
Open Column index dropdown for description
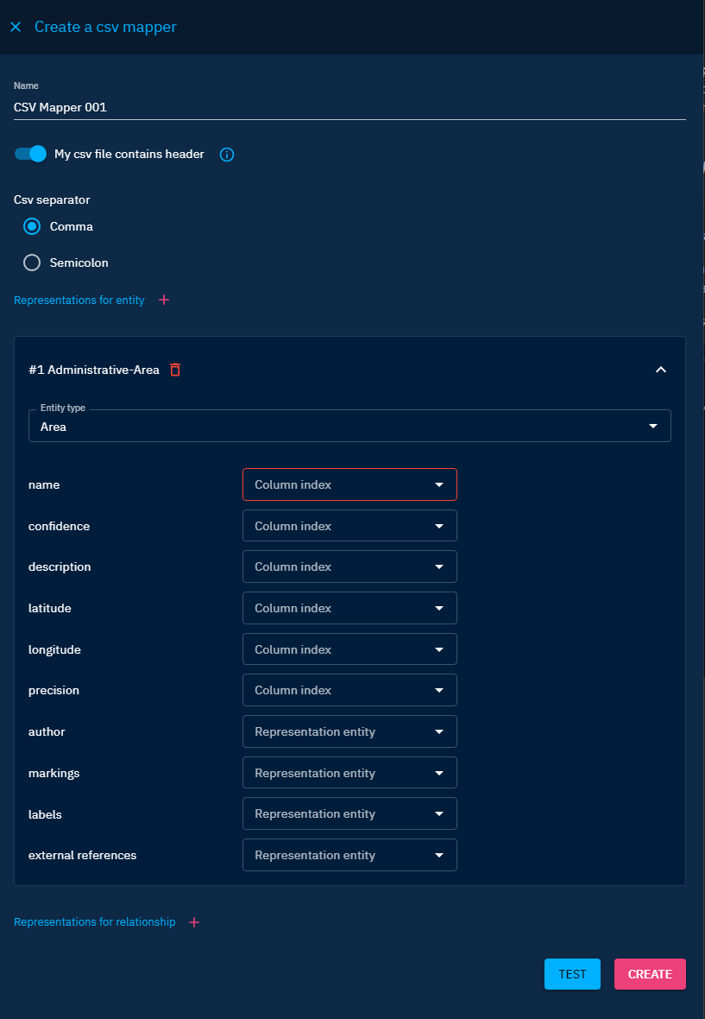[x=349, y=566]
